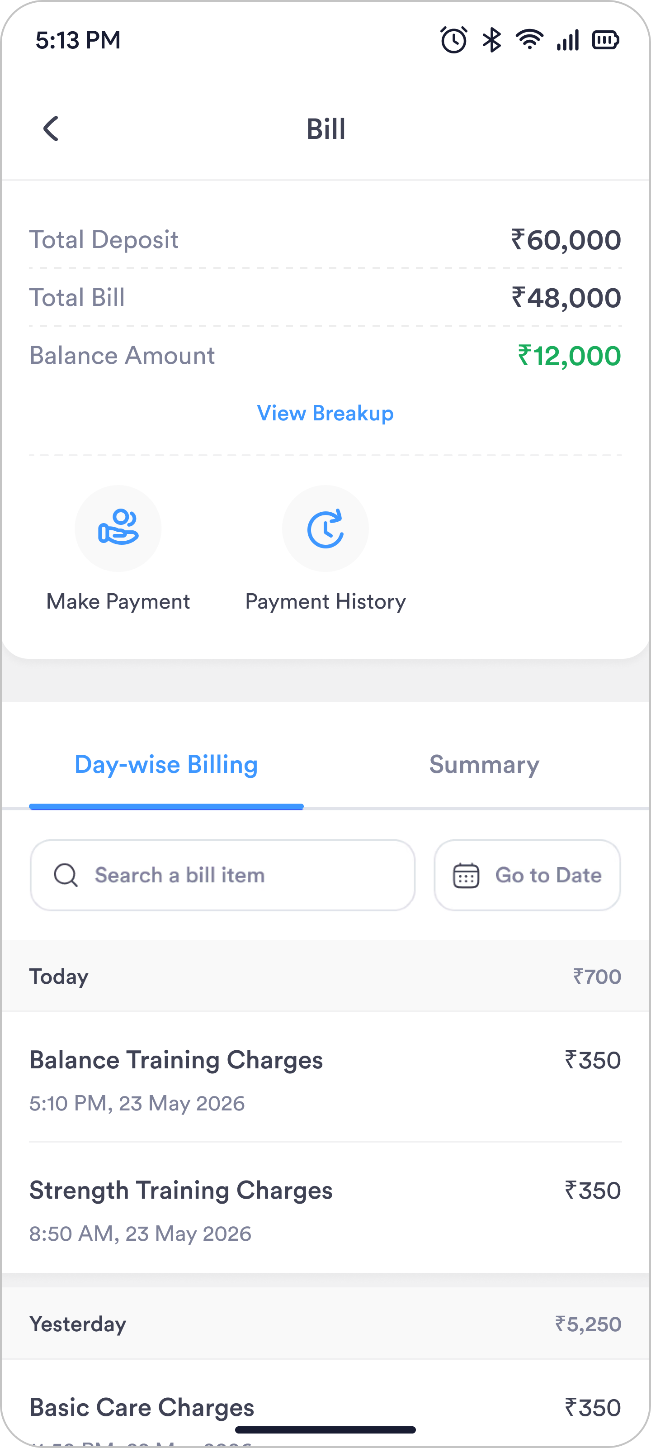Tap the alarm clock status icon
The height and width of the screenshot is (1448, 651).
pos(454,40)
